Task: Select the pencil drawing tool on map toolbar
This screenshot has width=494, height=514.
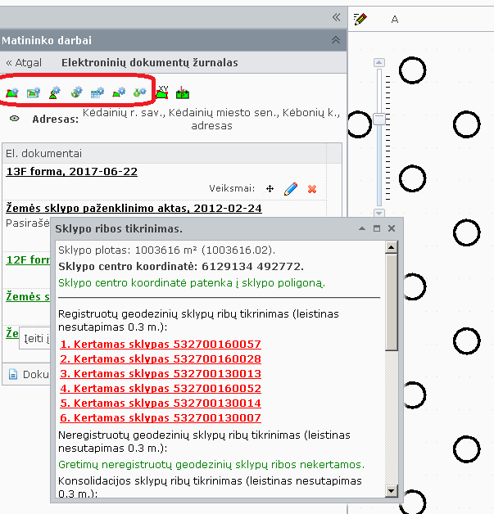Action: pos(360,19)
